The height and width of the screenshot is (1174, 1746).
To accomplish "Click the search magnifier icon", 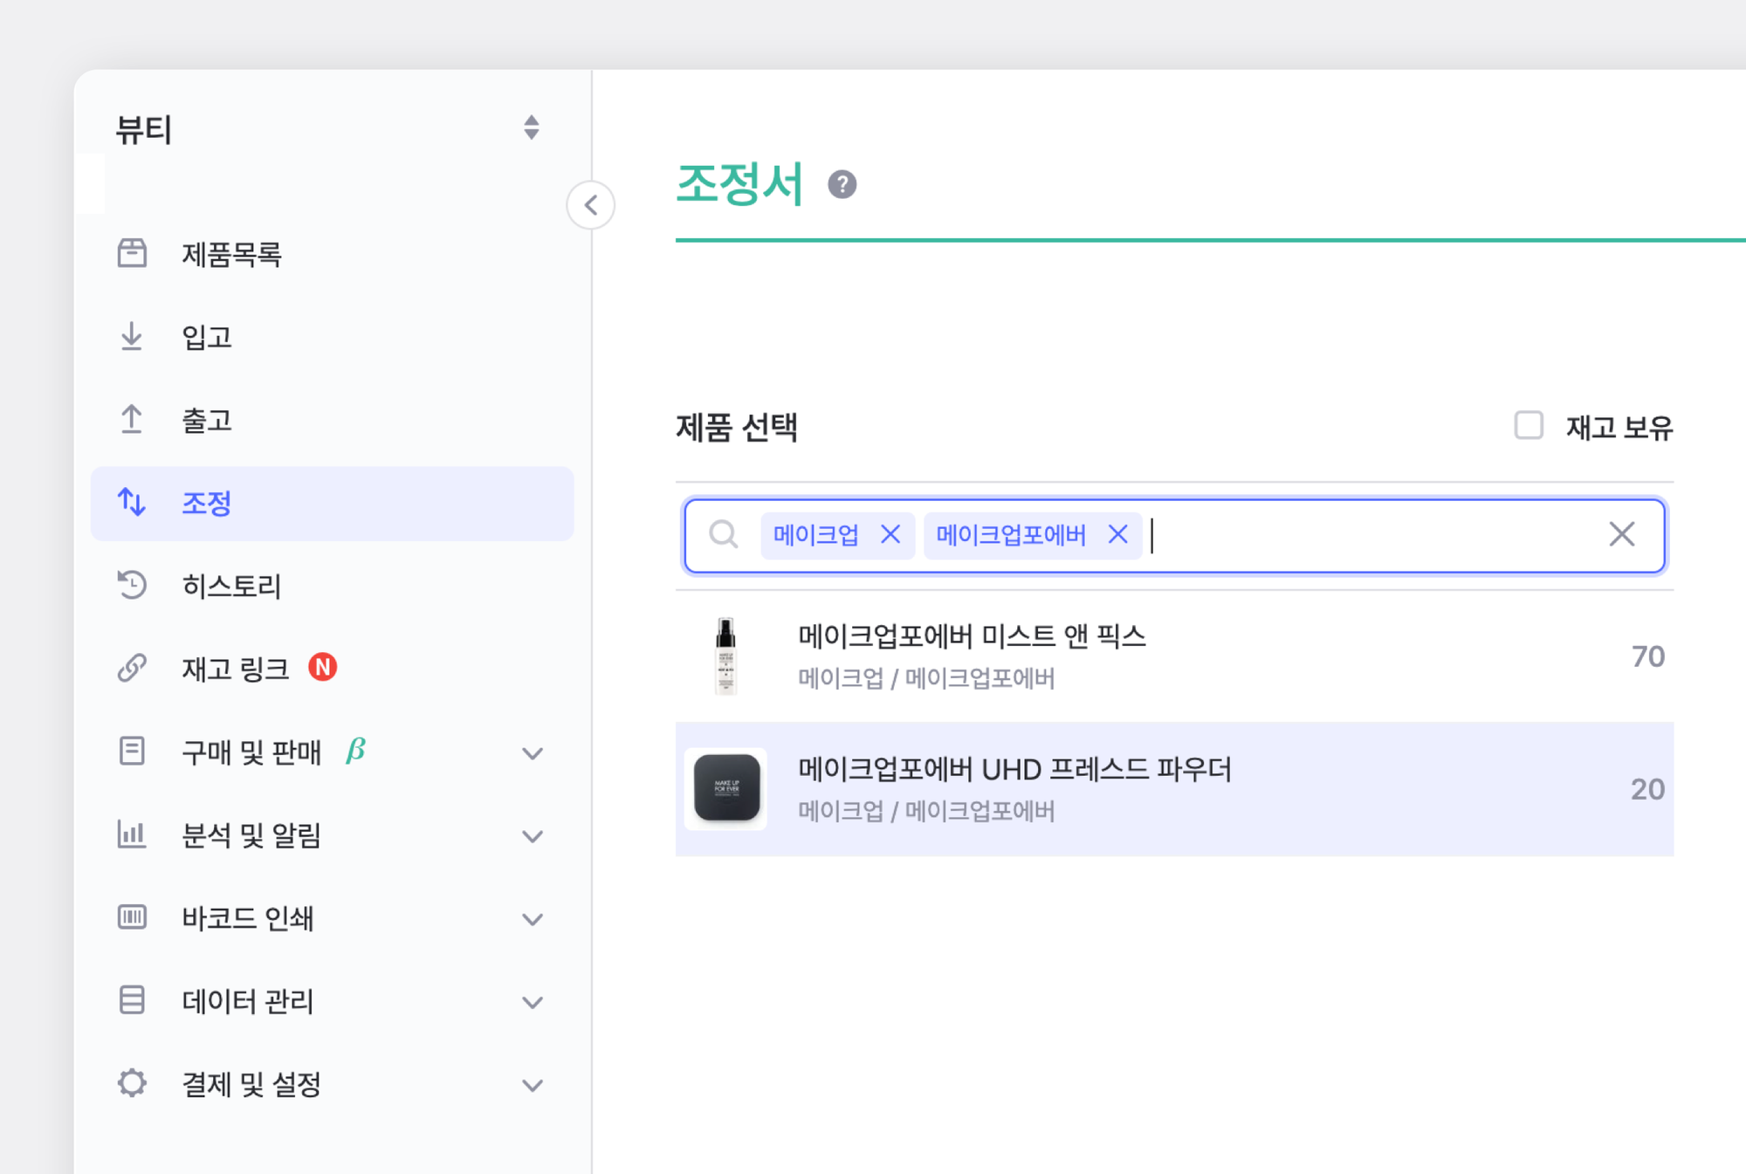I will click(x=723, y=534).
